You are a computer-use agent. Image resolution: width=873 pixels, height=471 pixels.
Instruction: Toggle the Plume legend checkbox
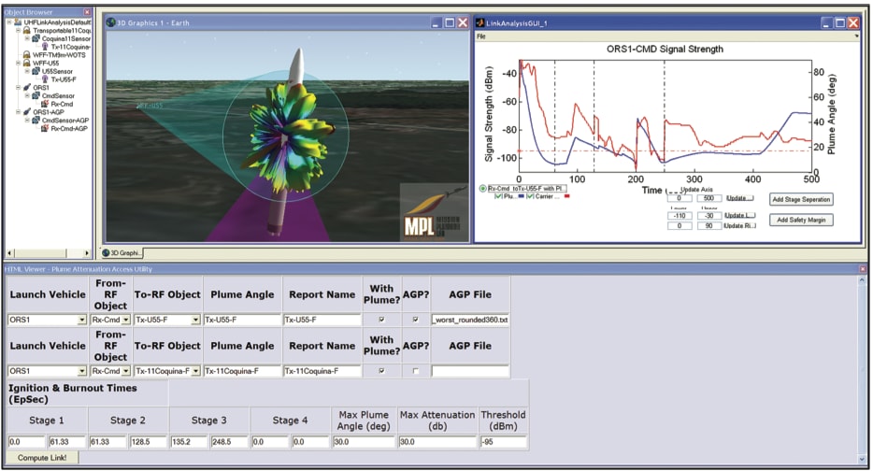pyautogui.click(x=498, y=196)
